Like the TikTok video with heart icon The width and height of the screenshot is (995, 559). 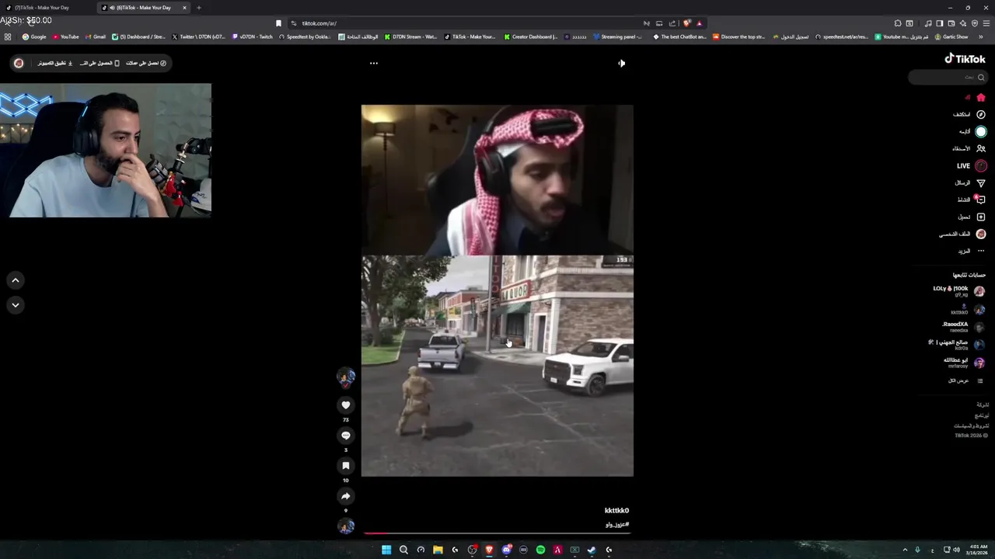coord(346,405)
